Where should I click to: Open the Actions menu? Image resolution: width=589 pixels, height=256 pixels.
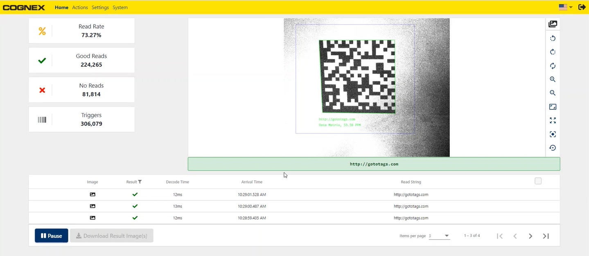pos(80,7)
